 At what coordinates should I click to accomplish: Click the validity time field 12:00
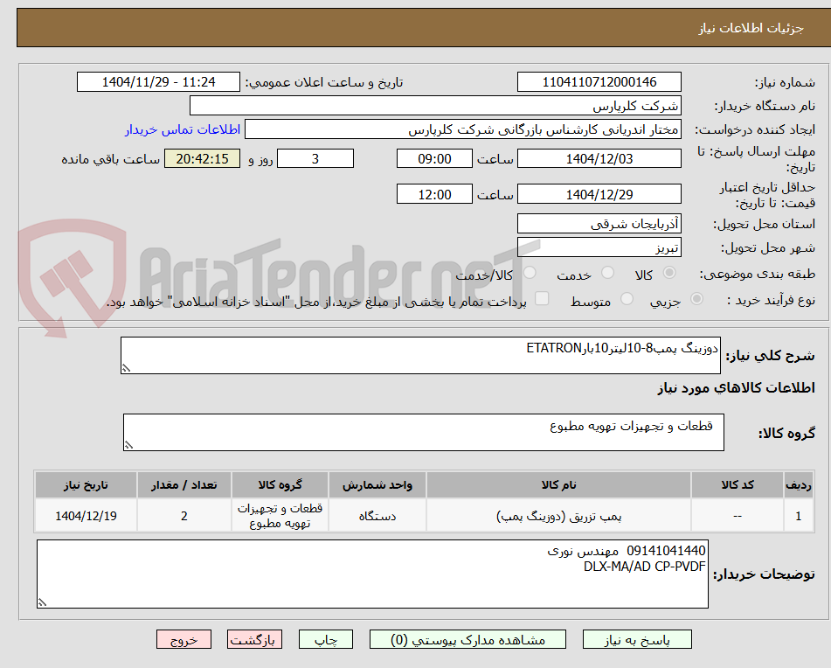pos(434,194)
